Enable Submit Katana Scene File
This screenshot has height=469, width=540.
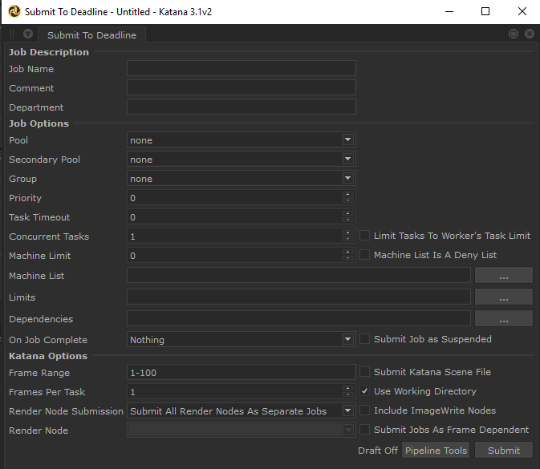364,372
